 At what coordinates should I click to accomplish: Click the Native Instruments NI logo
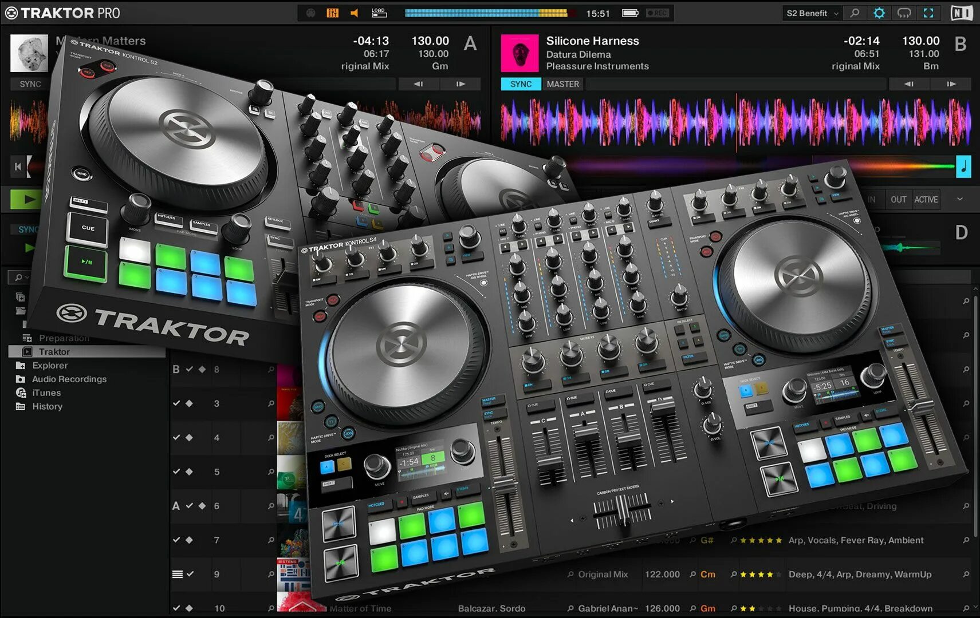962,13
